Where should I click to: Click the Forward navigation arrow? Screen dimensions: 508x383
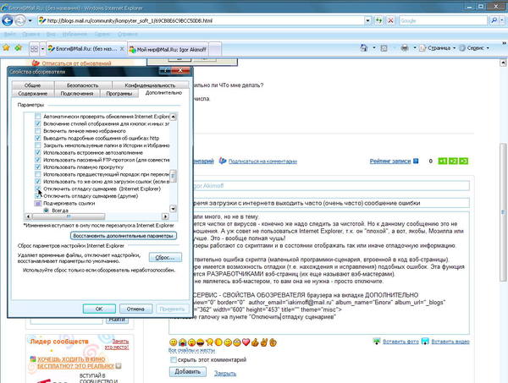click(x=20, y=20)
